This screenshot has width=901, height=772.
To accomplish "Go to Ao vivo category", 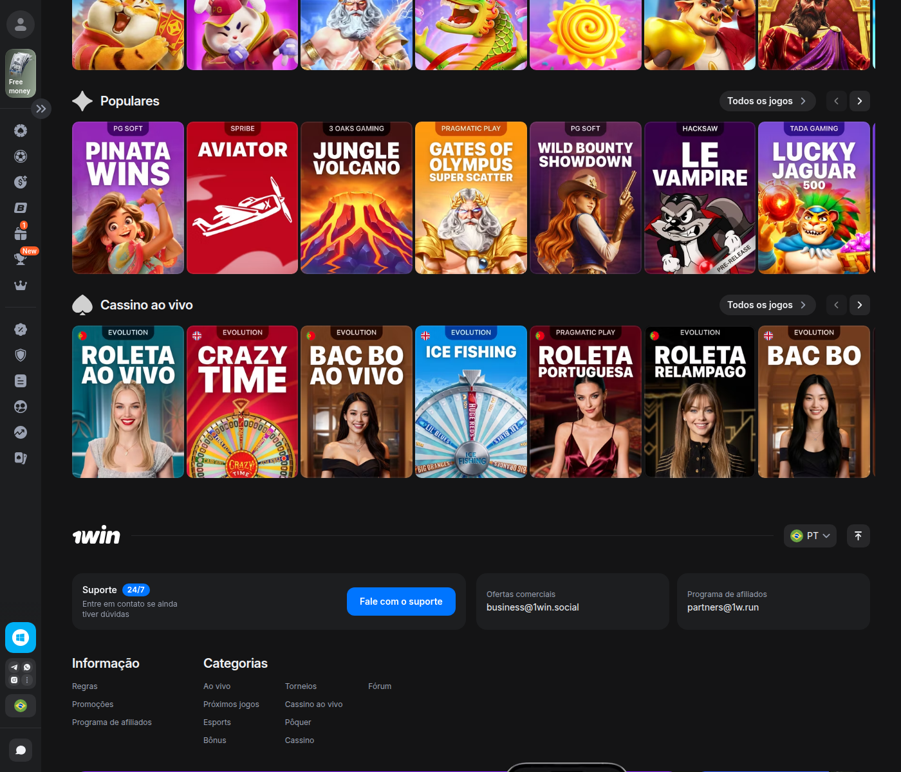I will [217, 686].
